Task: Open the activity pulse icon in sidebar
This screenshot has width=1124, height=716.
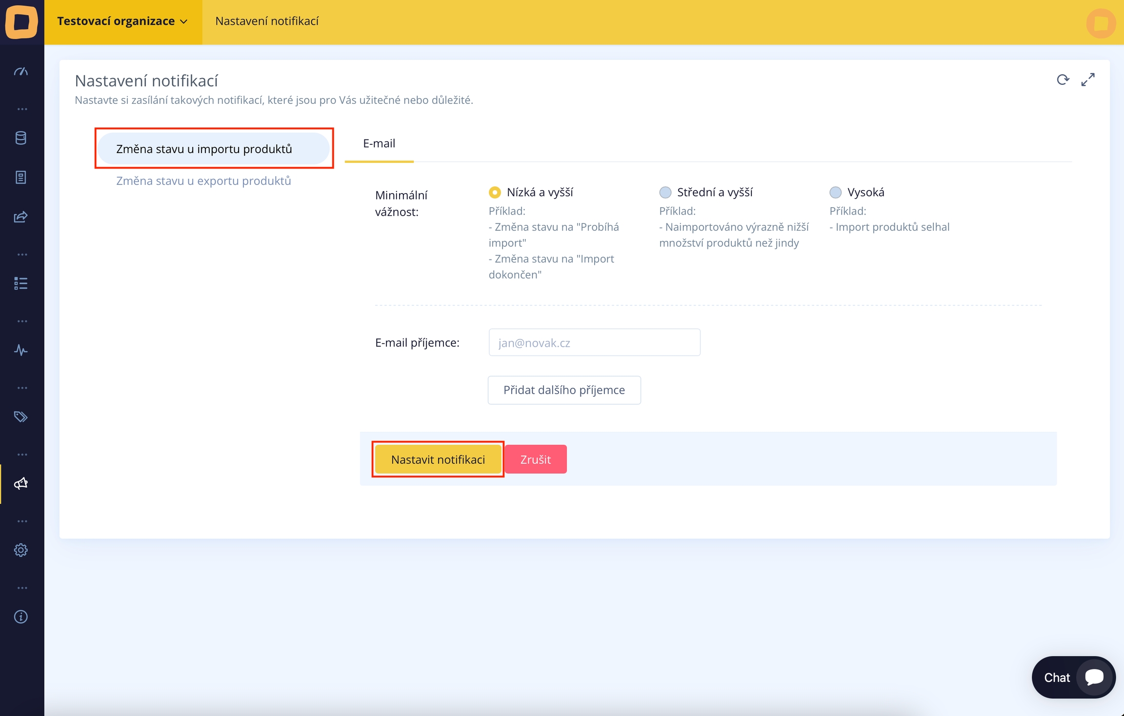Action: pos(20,350)
